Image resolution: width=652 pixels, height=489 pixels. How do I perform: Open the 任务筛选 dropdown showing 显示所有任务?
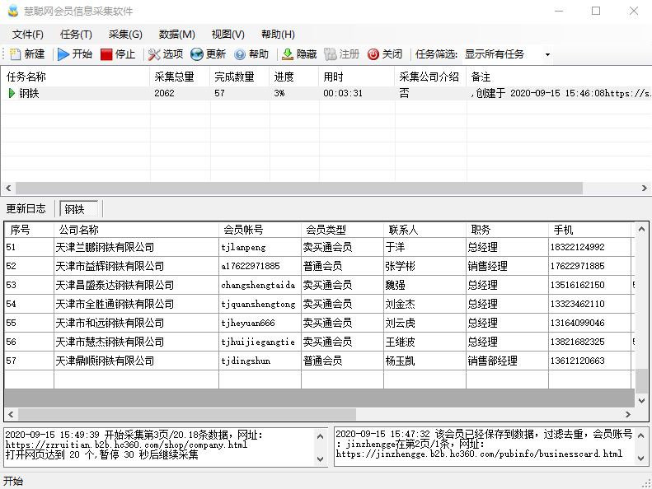[507, 54]
